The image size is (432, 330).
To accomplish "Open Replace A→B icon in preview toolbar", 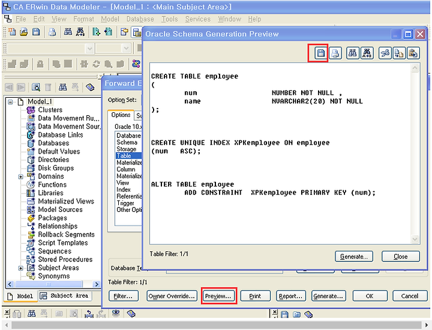I will point(367,53).
